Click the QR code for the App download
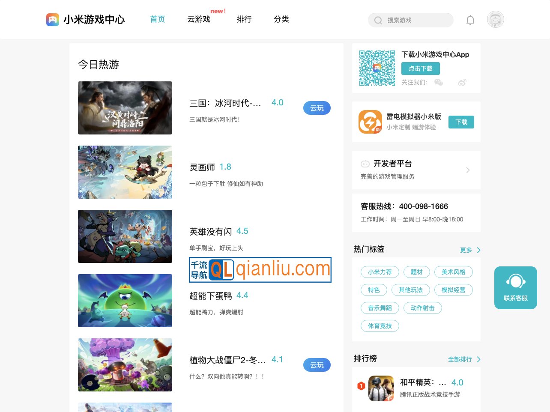This screenshot has width=550, height=412. (x=377, y=68)
